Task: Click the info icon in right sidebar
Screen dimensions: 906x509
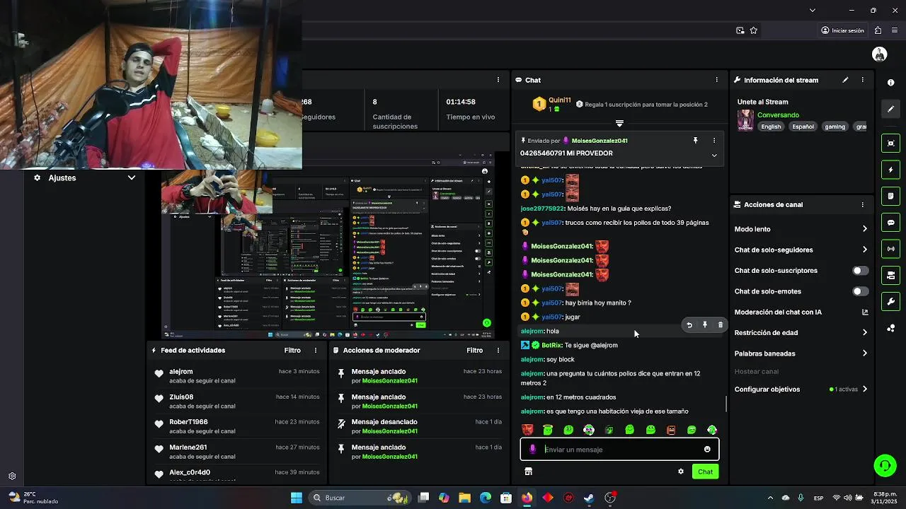Action: click(x=890, y=83)
